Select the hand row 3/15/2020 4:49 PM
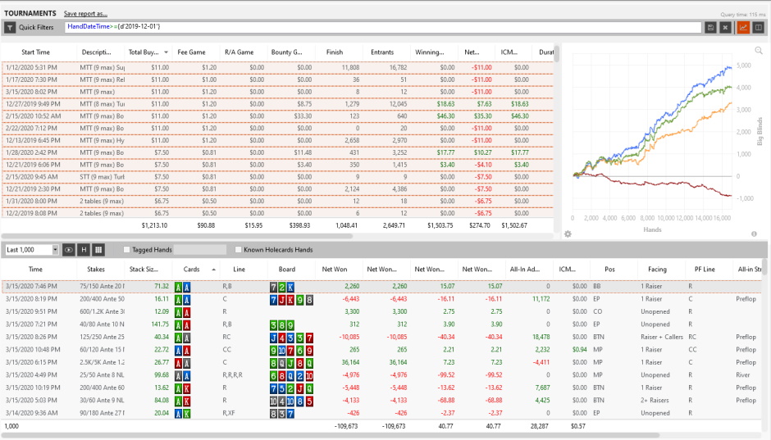The image size is (771, 440). tap(381, 375)
